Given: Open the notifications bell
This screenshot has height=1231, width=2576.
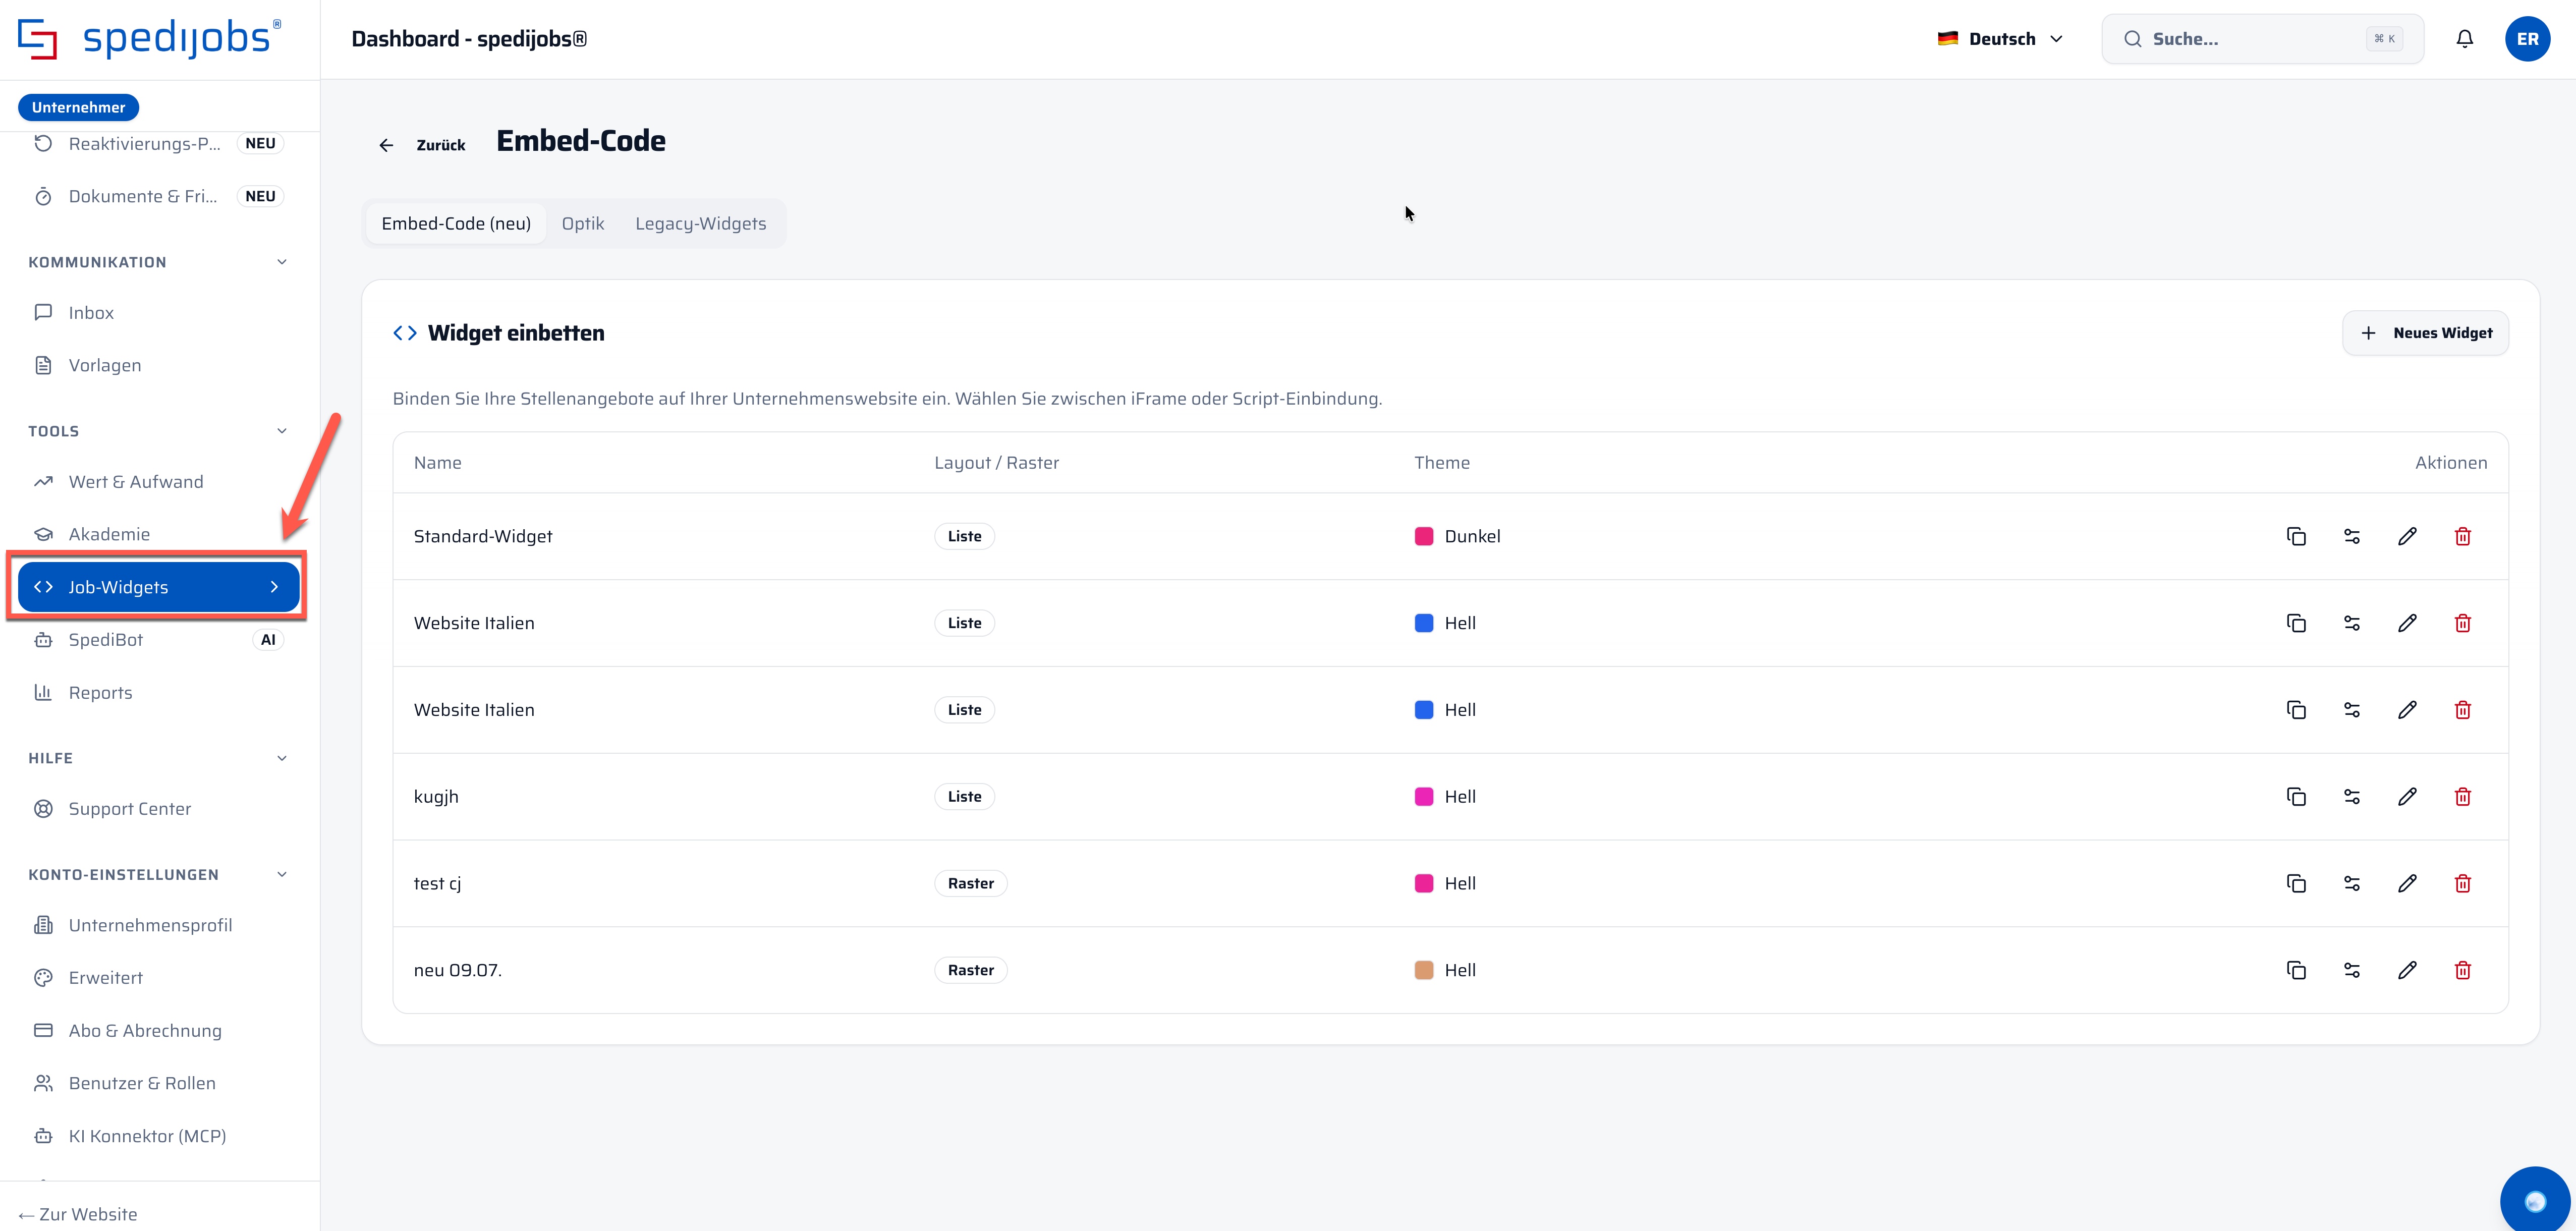Looking at the screenshot, I should [2465, 39].
